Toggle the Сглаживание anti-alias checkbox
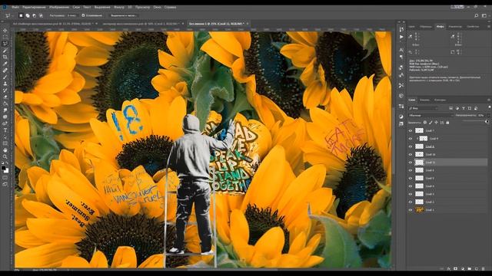Viewport: 492px width, 276px height. click(83, 15)
